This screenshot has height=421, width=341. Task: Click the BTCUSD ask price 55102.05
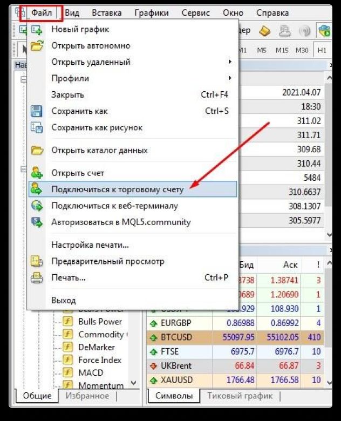pyautogui.click(x=283, y=337)
